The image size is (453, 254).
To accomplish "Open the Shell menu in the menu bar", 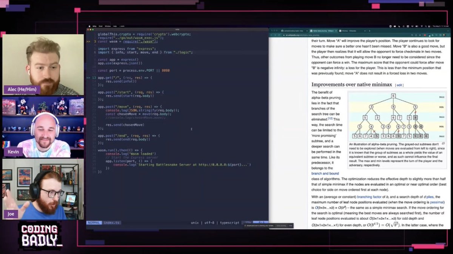I will 101,26.
